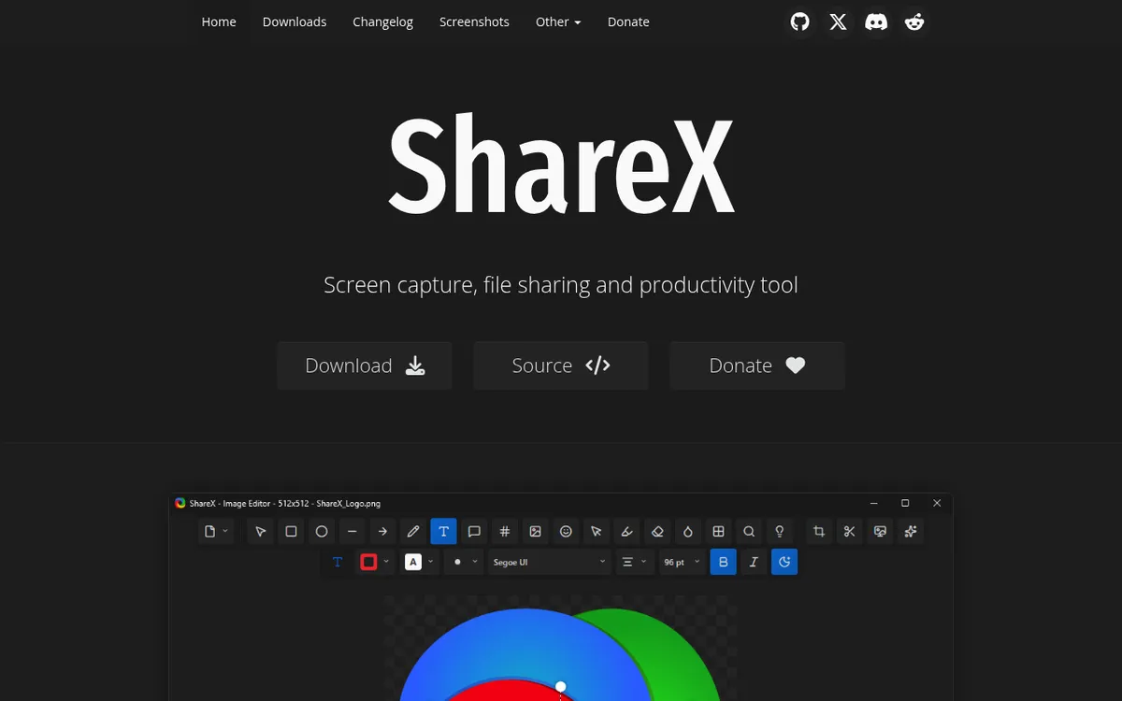Viewport: 1122px width, 701px height.
Task: Select the Rectangle tool in Image Editor
Action: click(291, 532)
